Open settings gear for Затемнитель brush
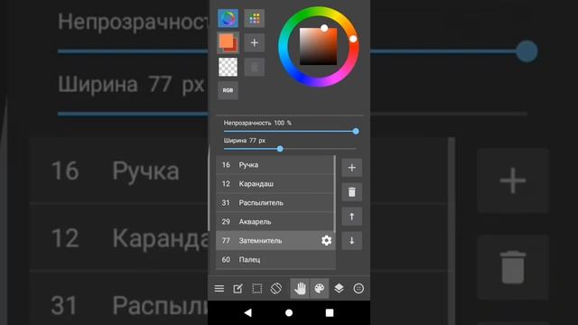Image resolution: width=578 pixels, height=325 pixels. 326,241
